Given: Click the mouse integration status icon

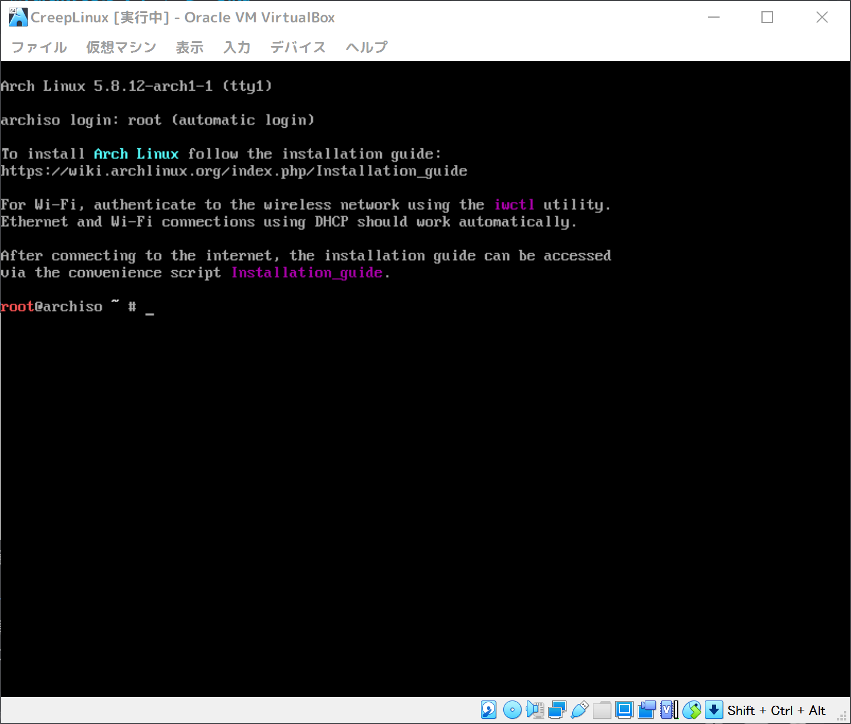Looking at the screenshot, I should pos(692,710).
